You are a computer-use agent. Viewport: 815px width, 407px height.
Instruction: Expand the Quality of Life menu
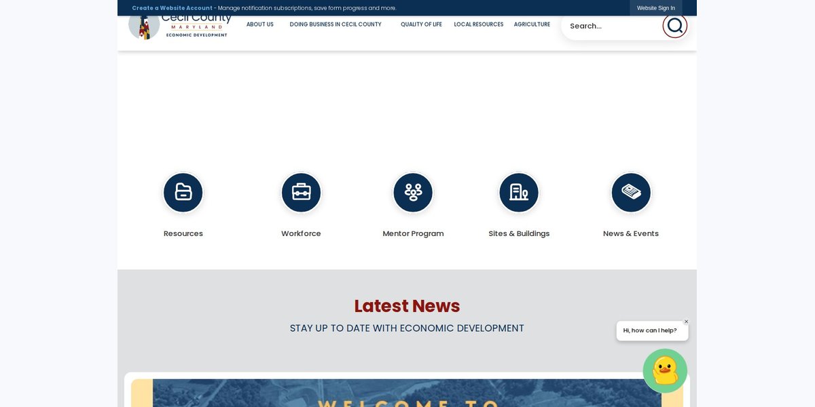click(x=421, y=24)
